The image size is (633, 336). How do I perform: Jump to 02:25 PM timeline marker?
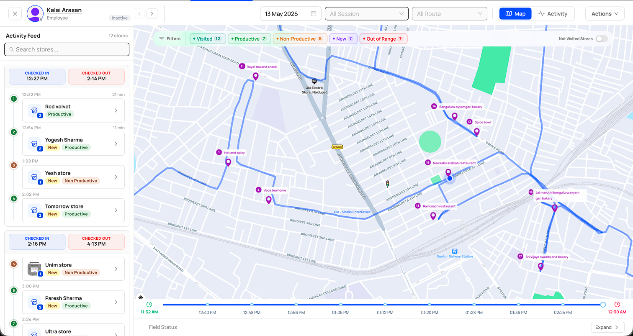click(563, 305)
